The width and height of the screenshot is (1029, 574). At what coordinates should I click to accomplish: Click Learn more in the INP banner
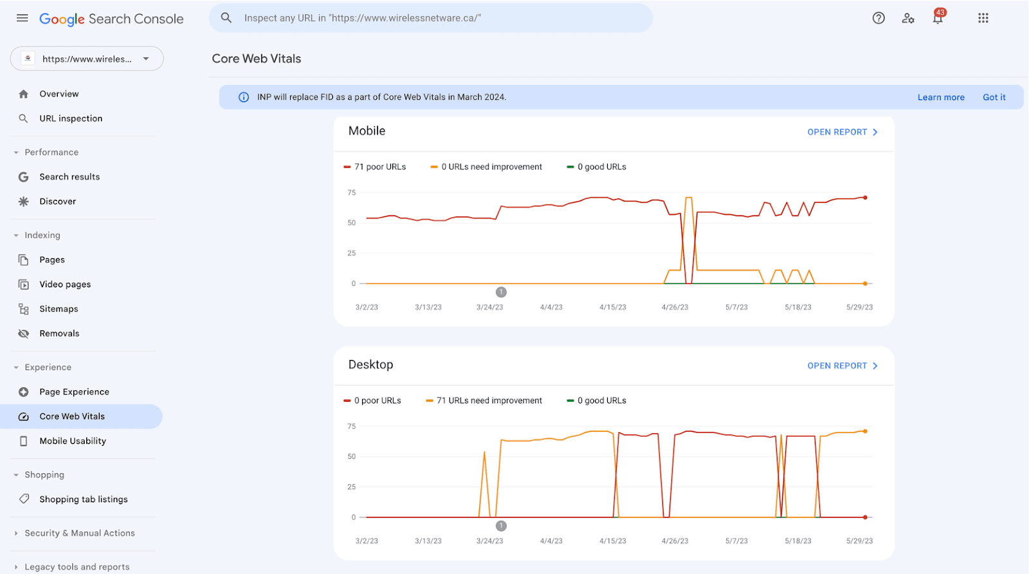coord(940,97)
